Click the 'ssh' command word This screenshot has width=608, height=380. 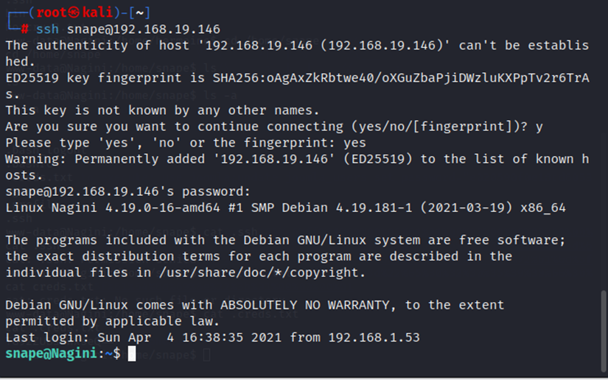(x=48, y=29)
